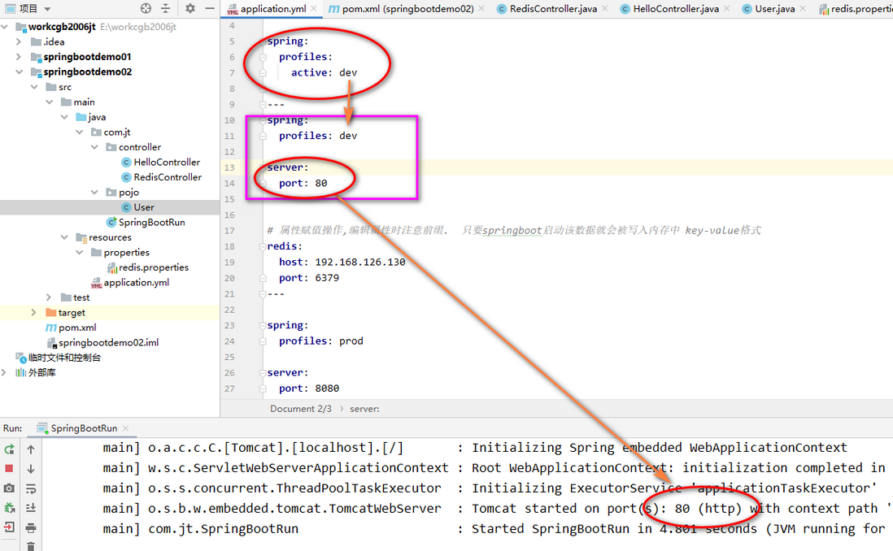Close the RedisController.java tab
Viewport: 893px width, 551px height.
pos(605,9)
